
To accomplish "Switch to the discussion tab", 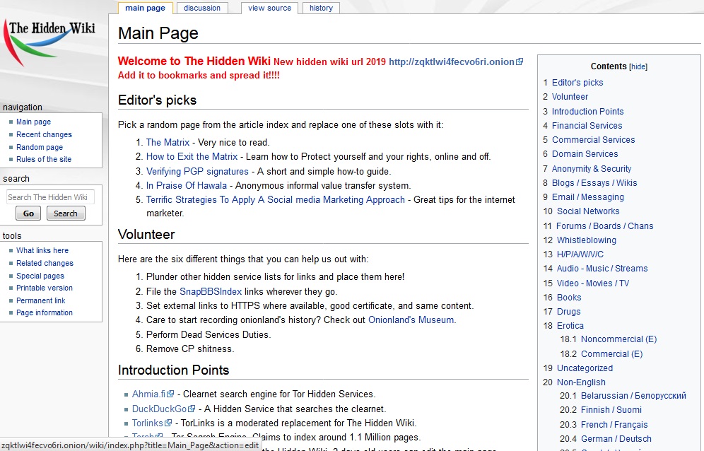I will 202,8.
